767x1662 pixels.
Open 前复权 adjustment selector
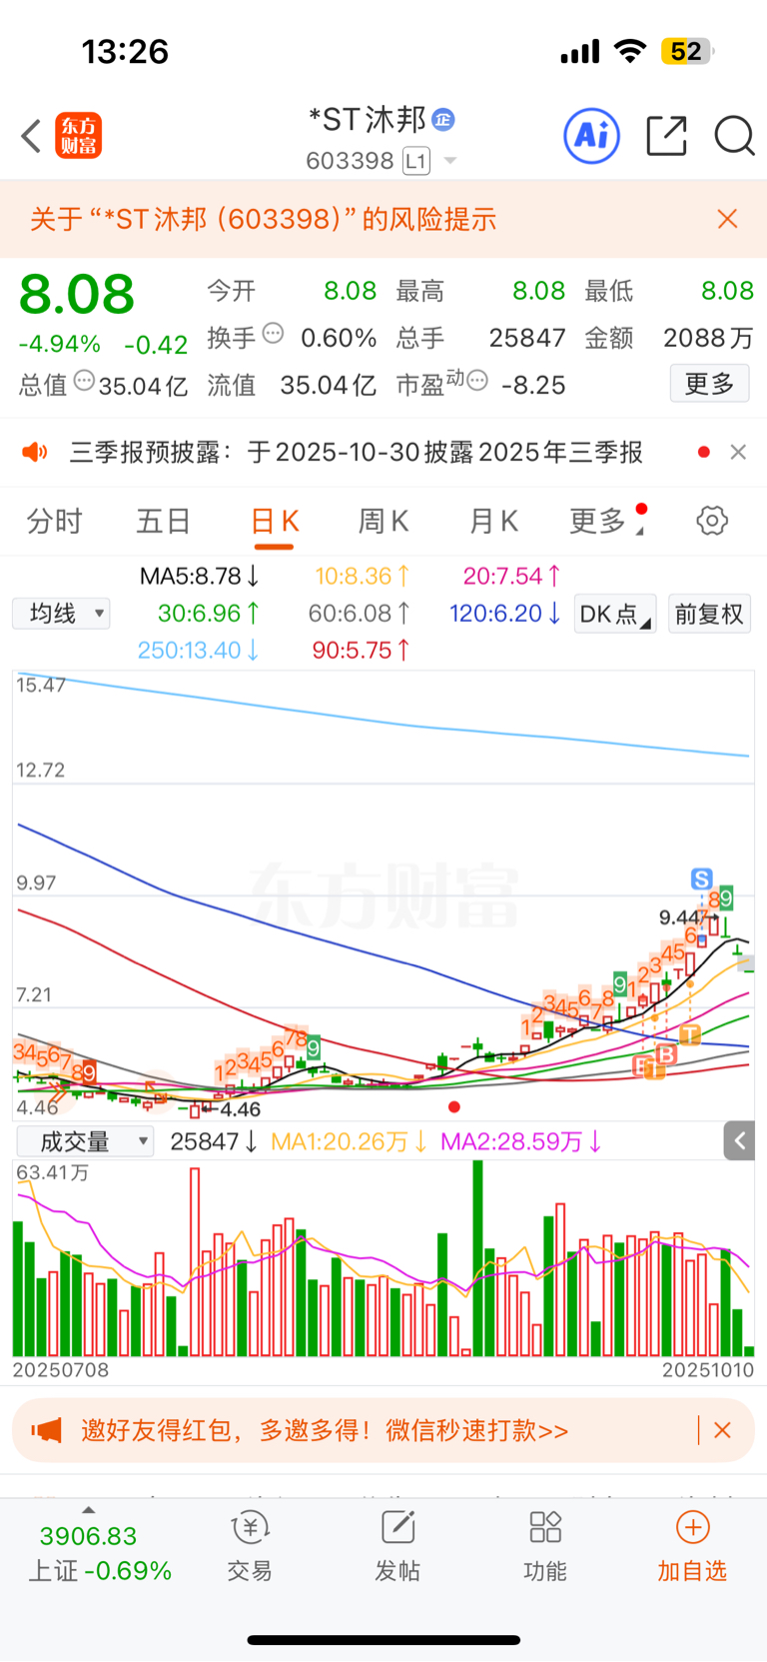coord(709,614)
